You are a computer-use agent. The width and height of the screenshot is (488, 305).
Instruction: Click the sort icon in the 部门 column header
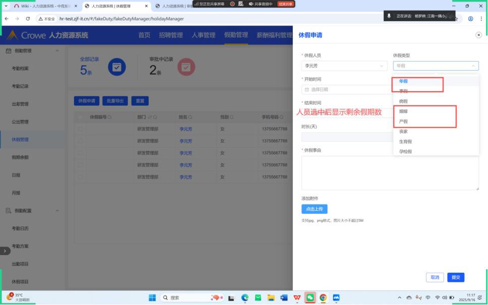(150, 117)
